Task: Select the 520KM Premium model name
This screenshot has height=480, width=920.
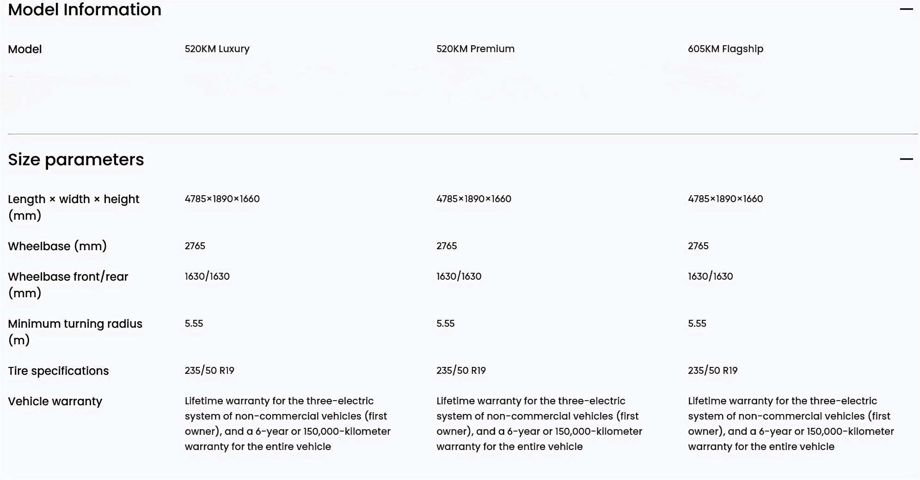Action: coord(475,49)
